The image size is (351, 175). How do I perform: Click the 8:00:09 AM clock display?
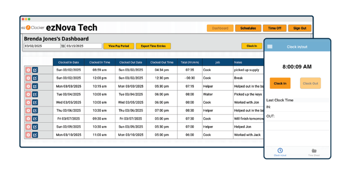[x=297, y=67]
